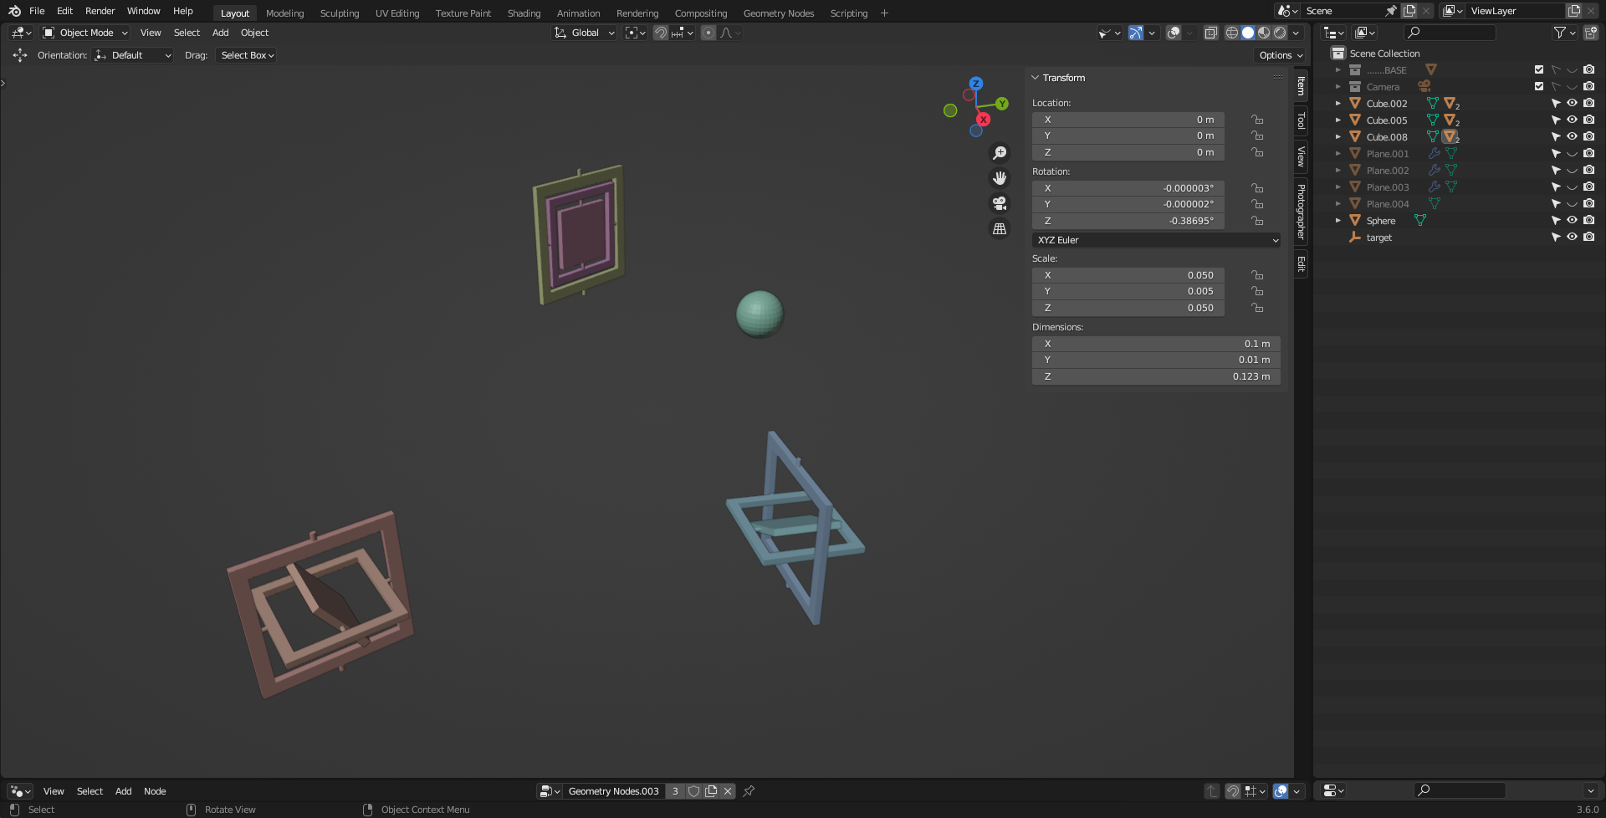Collapse the Transform panel
The image size is (1606, 818).
tap(1036, 78)
